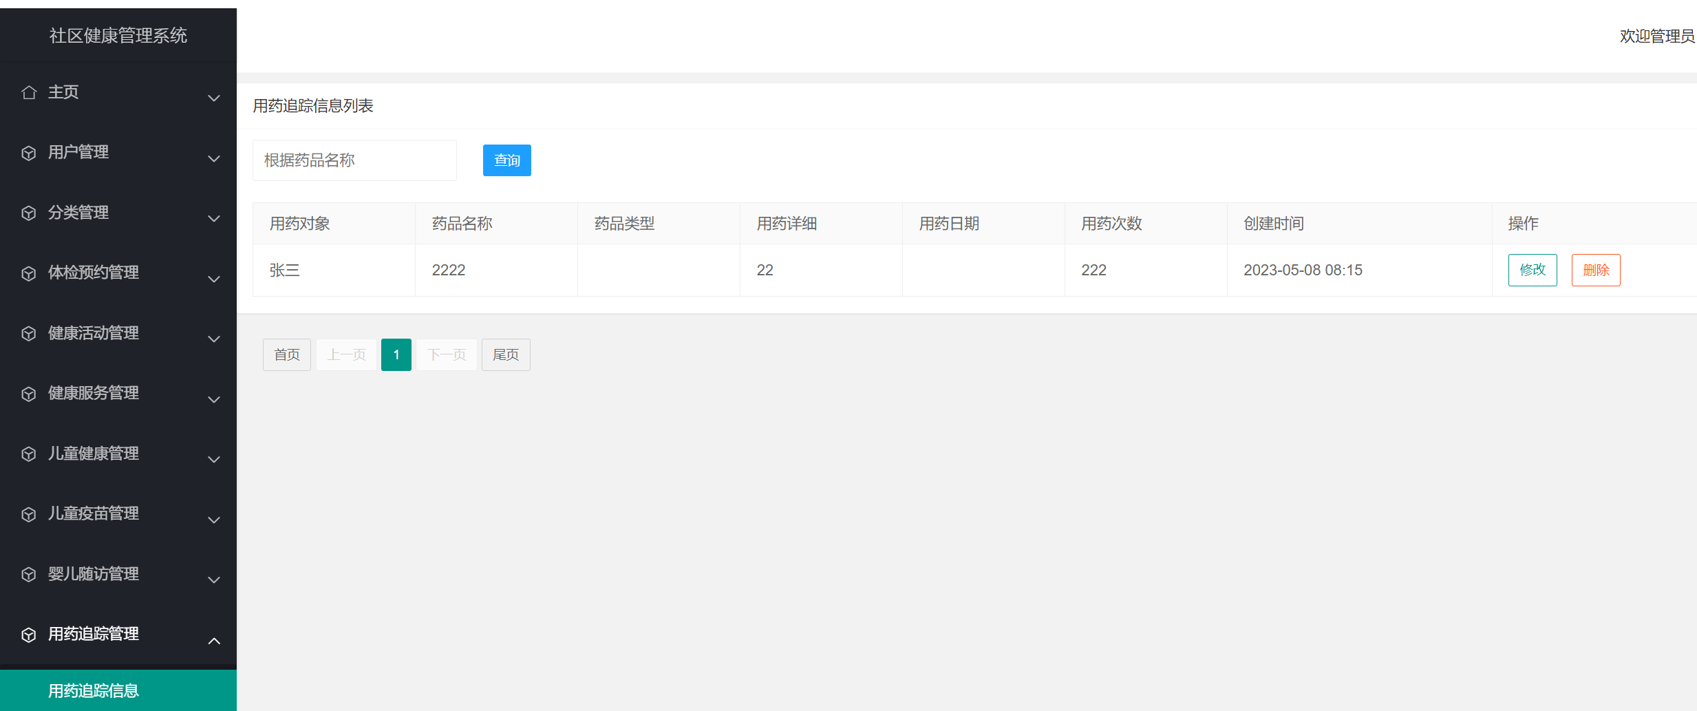The width and height of the screenshot is (1697, 711).
Task: Expand the 婴儿随访管理 chevron arrow
Action: pyautogui.click(x=214, y=580)
